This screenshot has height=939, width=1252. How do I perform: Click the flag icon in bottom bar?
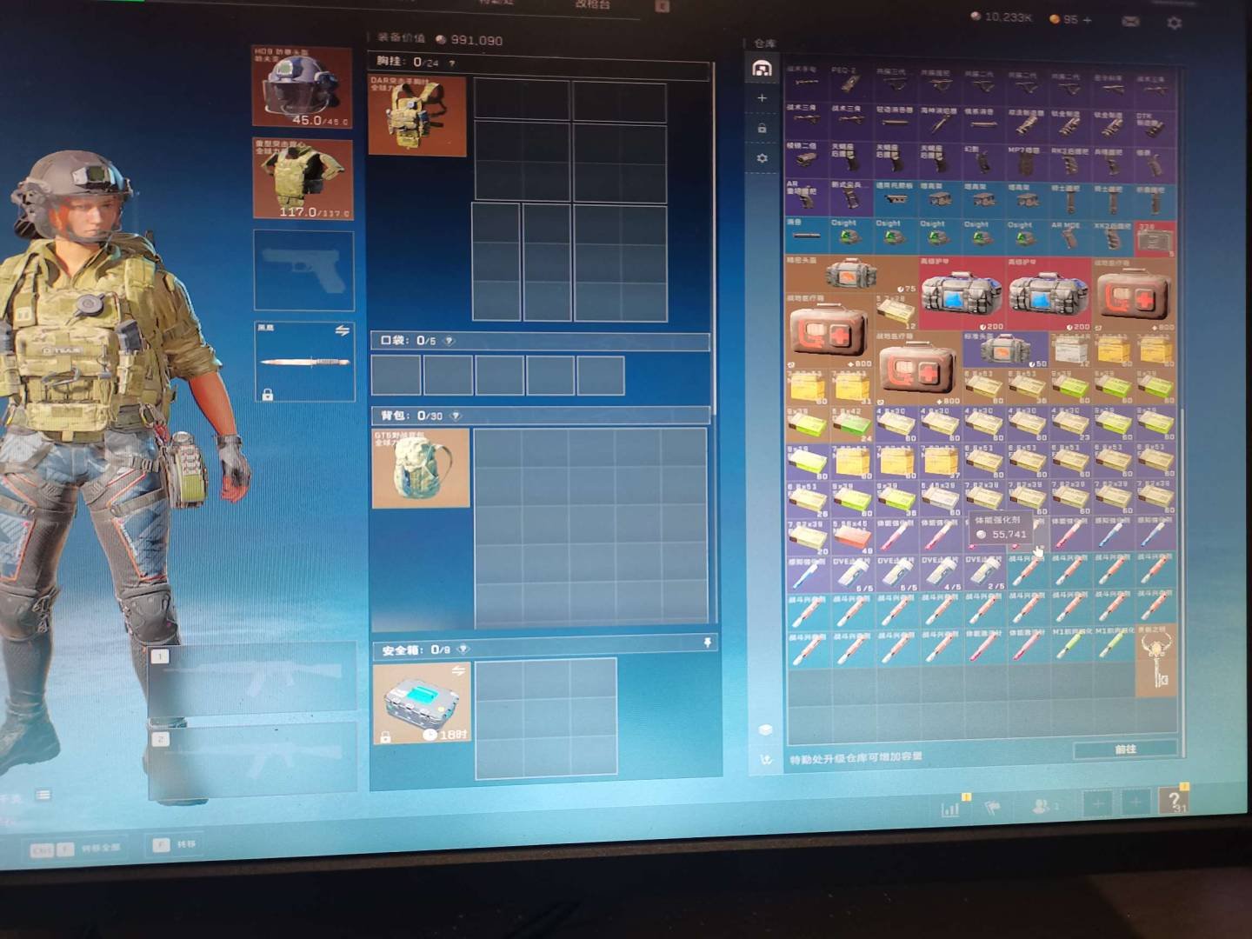[992, 808]
